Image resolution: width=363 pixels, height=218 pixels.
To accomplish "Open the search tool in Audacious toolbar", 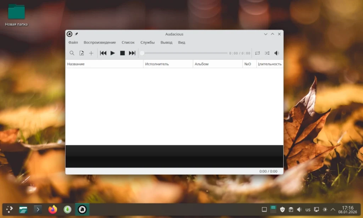I will 72,53.
